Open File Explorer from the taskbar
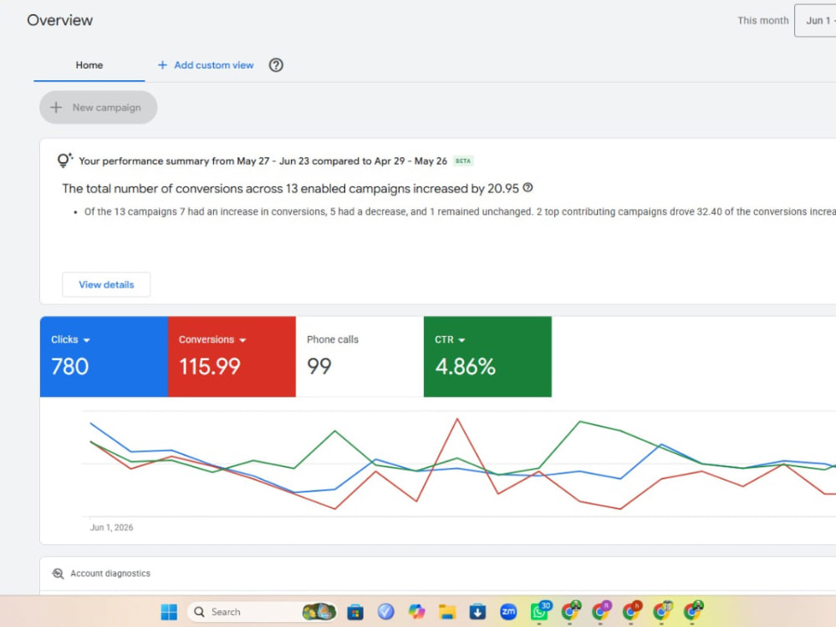 [x=446, y=612]
